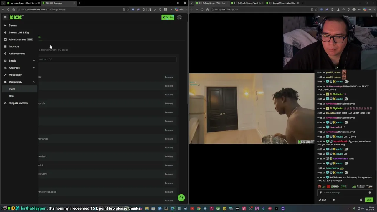Viewport: 377px width, 212px height.
Task: Click the Studio icon in sidebar
Action: coord(5,61)
